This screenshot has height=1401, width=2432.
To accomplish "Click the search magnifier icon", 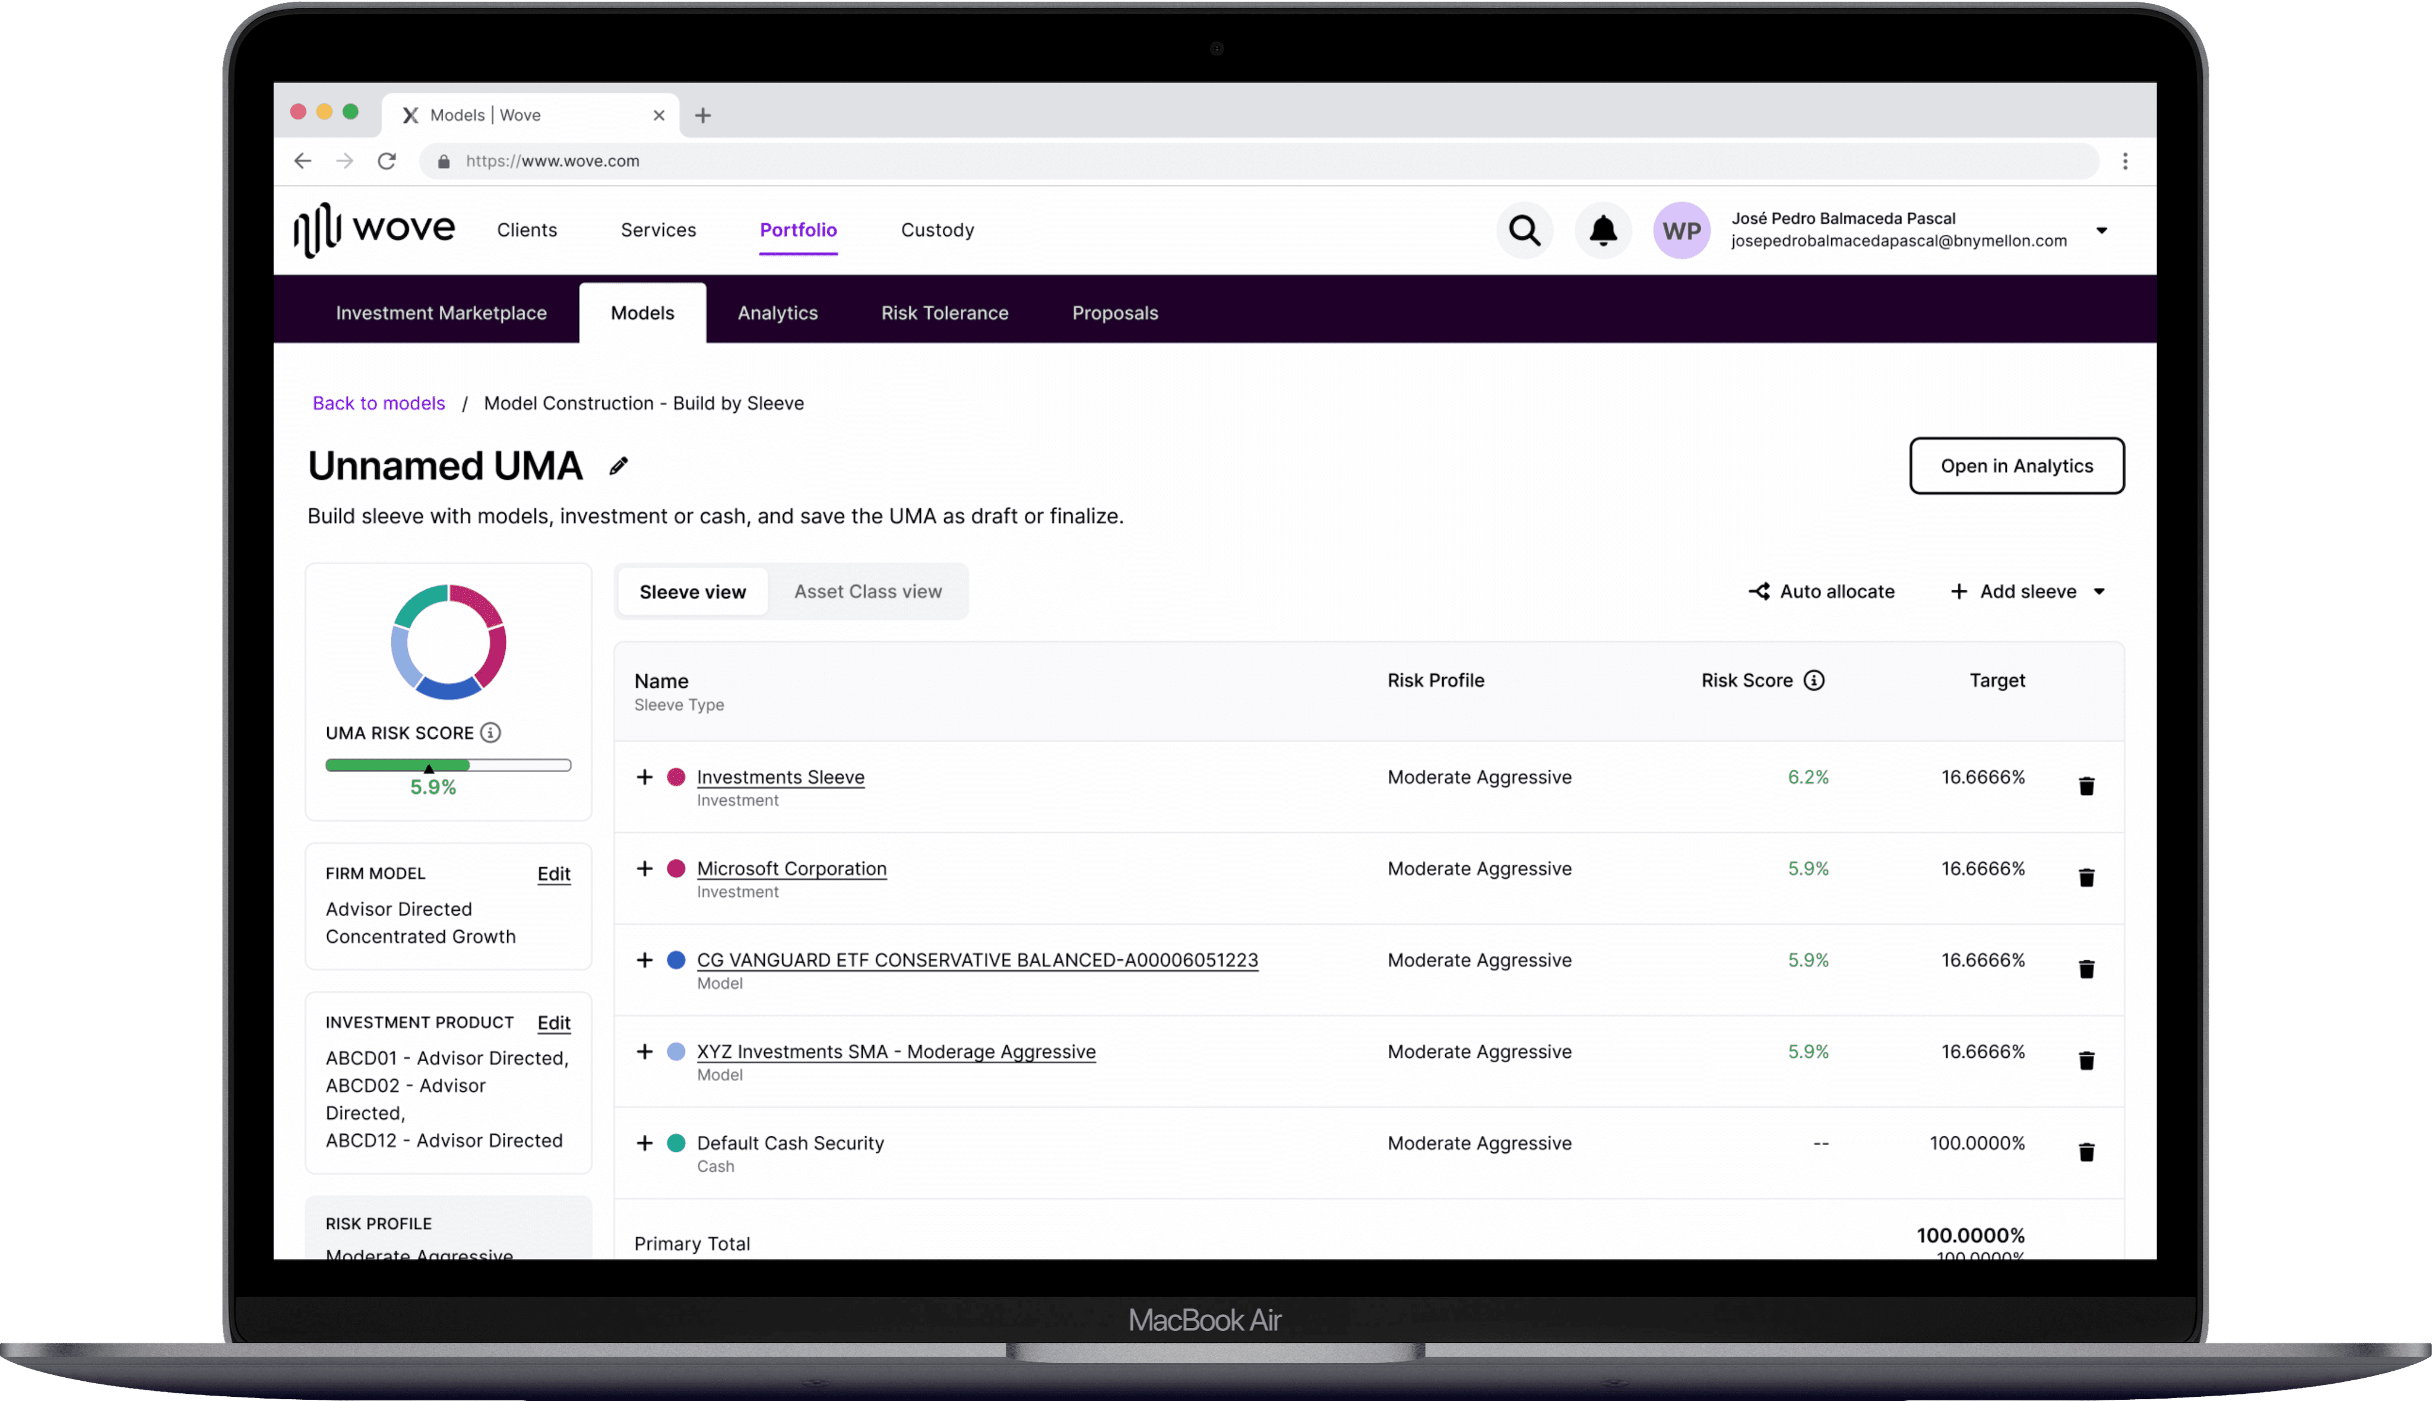I will tap(1524, 231).
